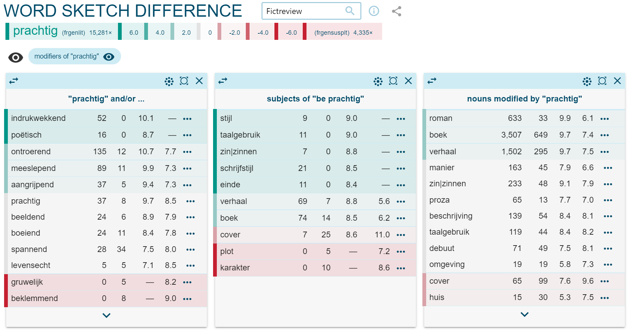
Task: Expand more rows in nouns modified panel
Action: click(524, 314)
